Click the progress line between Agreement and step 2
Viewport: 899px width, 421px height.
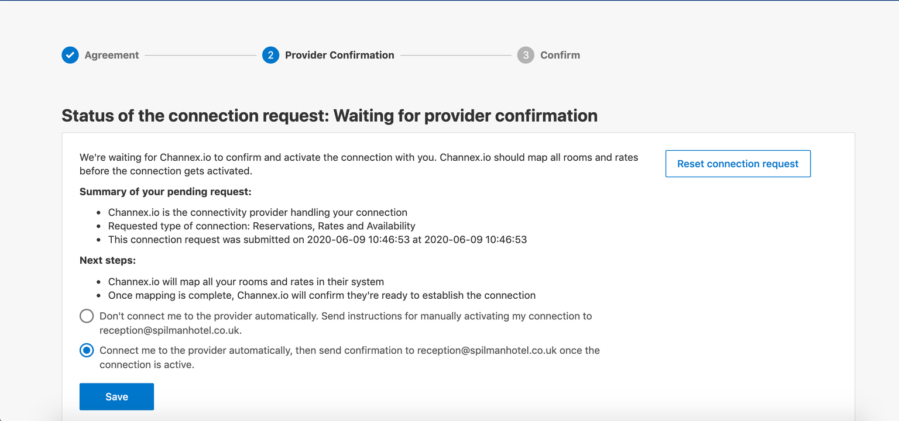[x=201, y=56]
